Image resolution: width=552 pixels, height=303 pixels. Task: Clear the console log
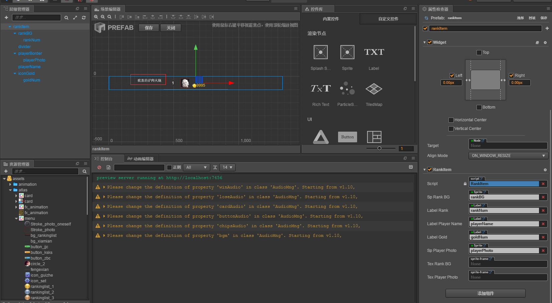click(99, 167)
